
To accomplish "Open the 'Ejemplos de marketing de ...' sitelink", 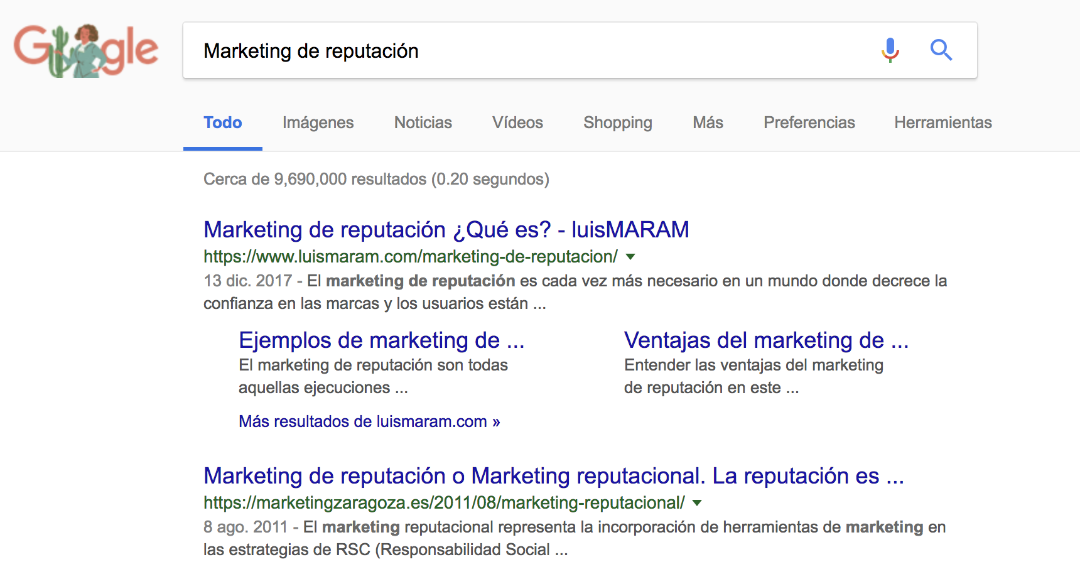I will click(x=381, y=340).
